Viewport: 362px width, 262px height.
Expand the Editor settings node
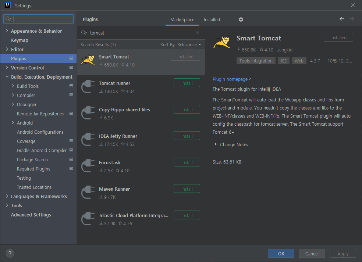tap(7, 49)
